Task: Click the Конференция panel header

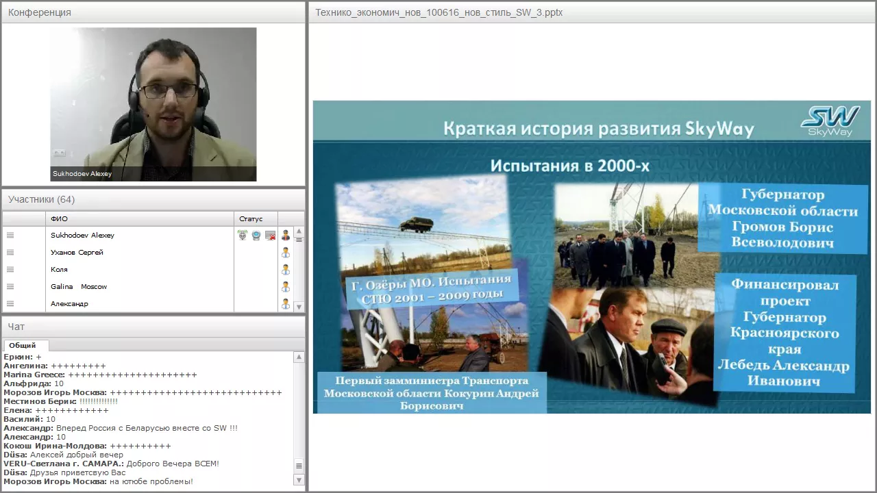Action: (x=153, y=12)
